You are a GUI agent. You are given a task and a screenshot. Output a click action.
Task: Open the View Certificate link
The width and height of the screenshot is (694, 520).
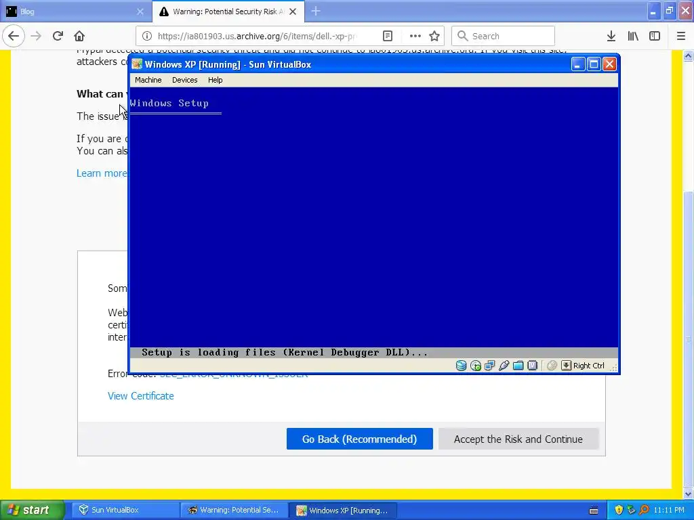pyautogui.click(x=141, y=395)
